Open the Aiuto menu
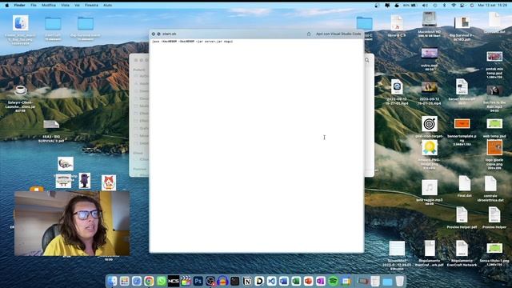 click(107, 6)
